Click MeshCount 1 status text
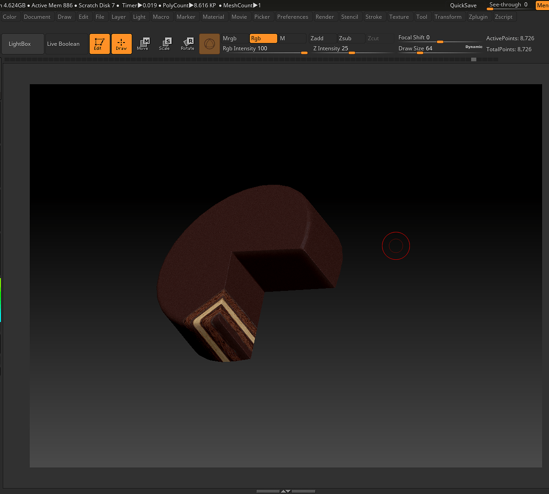 pyautogui.click(x=242, y=5)
